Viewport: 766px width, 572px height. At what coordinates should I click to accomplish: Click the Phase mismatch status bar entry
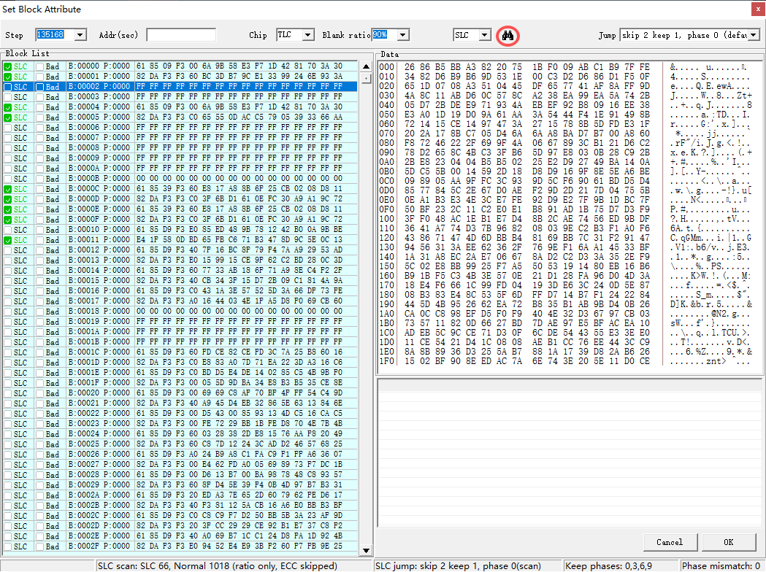(722, 566)
